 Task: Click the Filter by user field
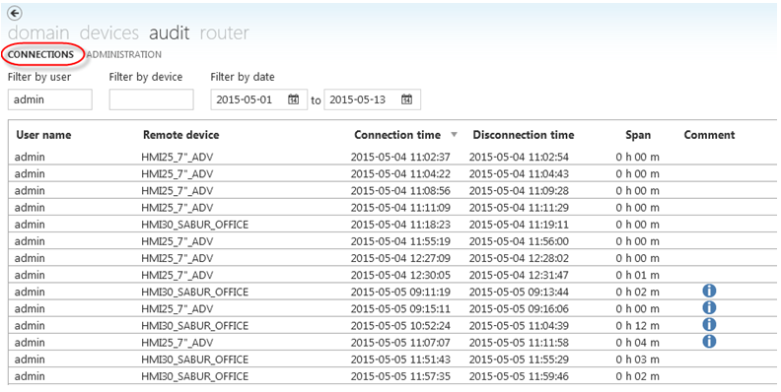pyautogui.click(x=50, y=99)
